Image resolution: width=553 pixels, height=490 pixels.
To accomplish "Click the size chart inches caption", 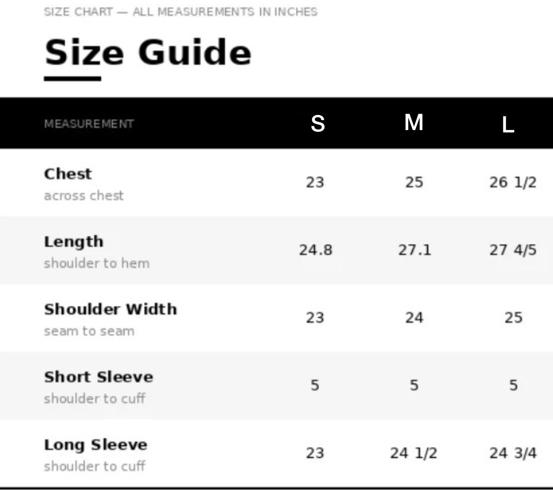I will pyautogui.click(x=180, y=12).
